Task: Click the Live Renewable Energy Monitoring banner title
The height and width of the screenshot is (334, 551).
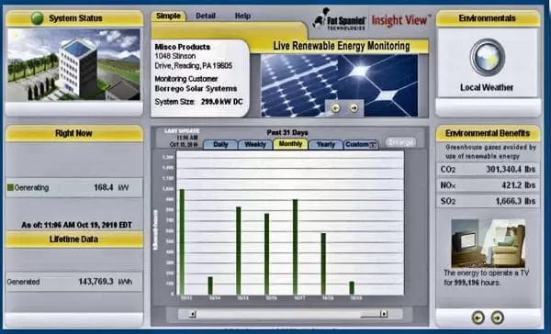Action: (342, 46)
